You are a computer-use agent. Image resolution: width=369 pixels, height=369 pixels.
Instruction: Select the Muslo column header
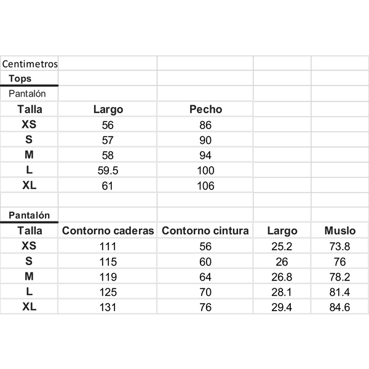coord(340,231)
